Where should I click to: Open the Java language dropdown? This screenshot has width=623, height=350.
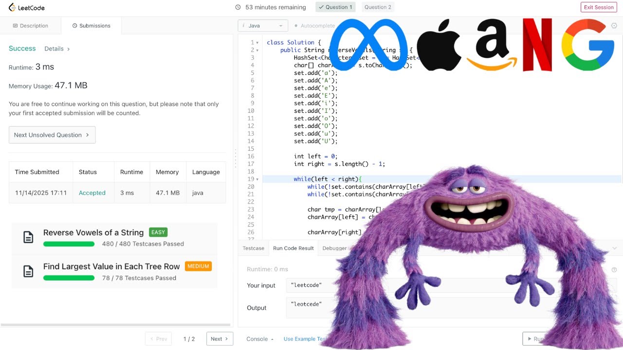pyautogui.click(x=263, y=26)
